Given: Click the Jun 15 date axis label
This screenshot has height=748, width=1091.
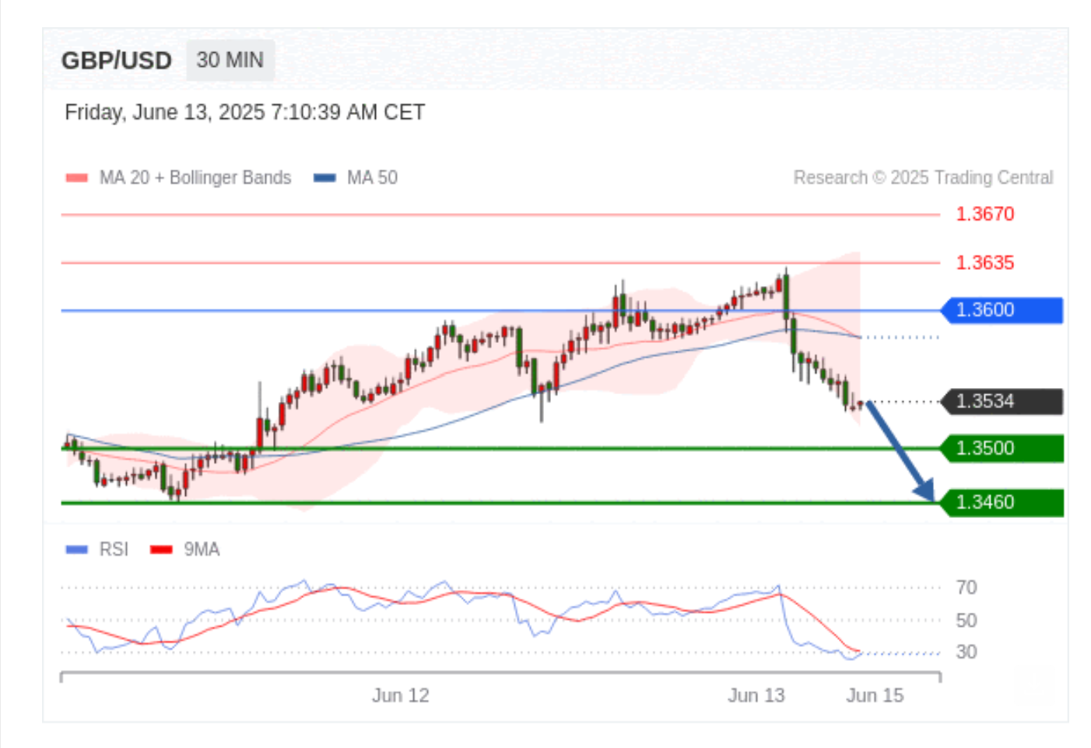Looking at the screenshot, I should click(875, 695).
